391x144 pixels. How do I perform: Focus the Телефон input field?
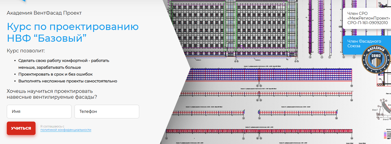(x=107, y=111)
